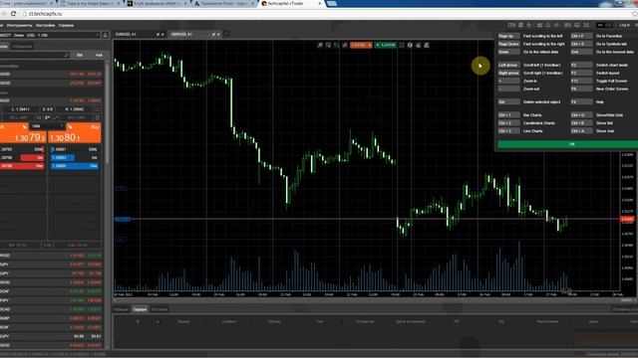Click the red current price marker on price axis

627,219
